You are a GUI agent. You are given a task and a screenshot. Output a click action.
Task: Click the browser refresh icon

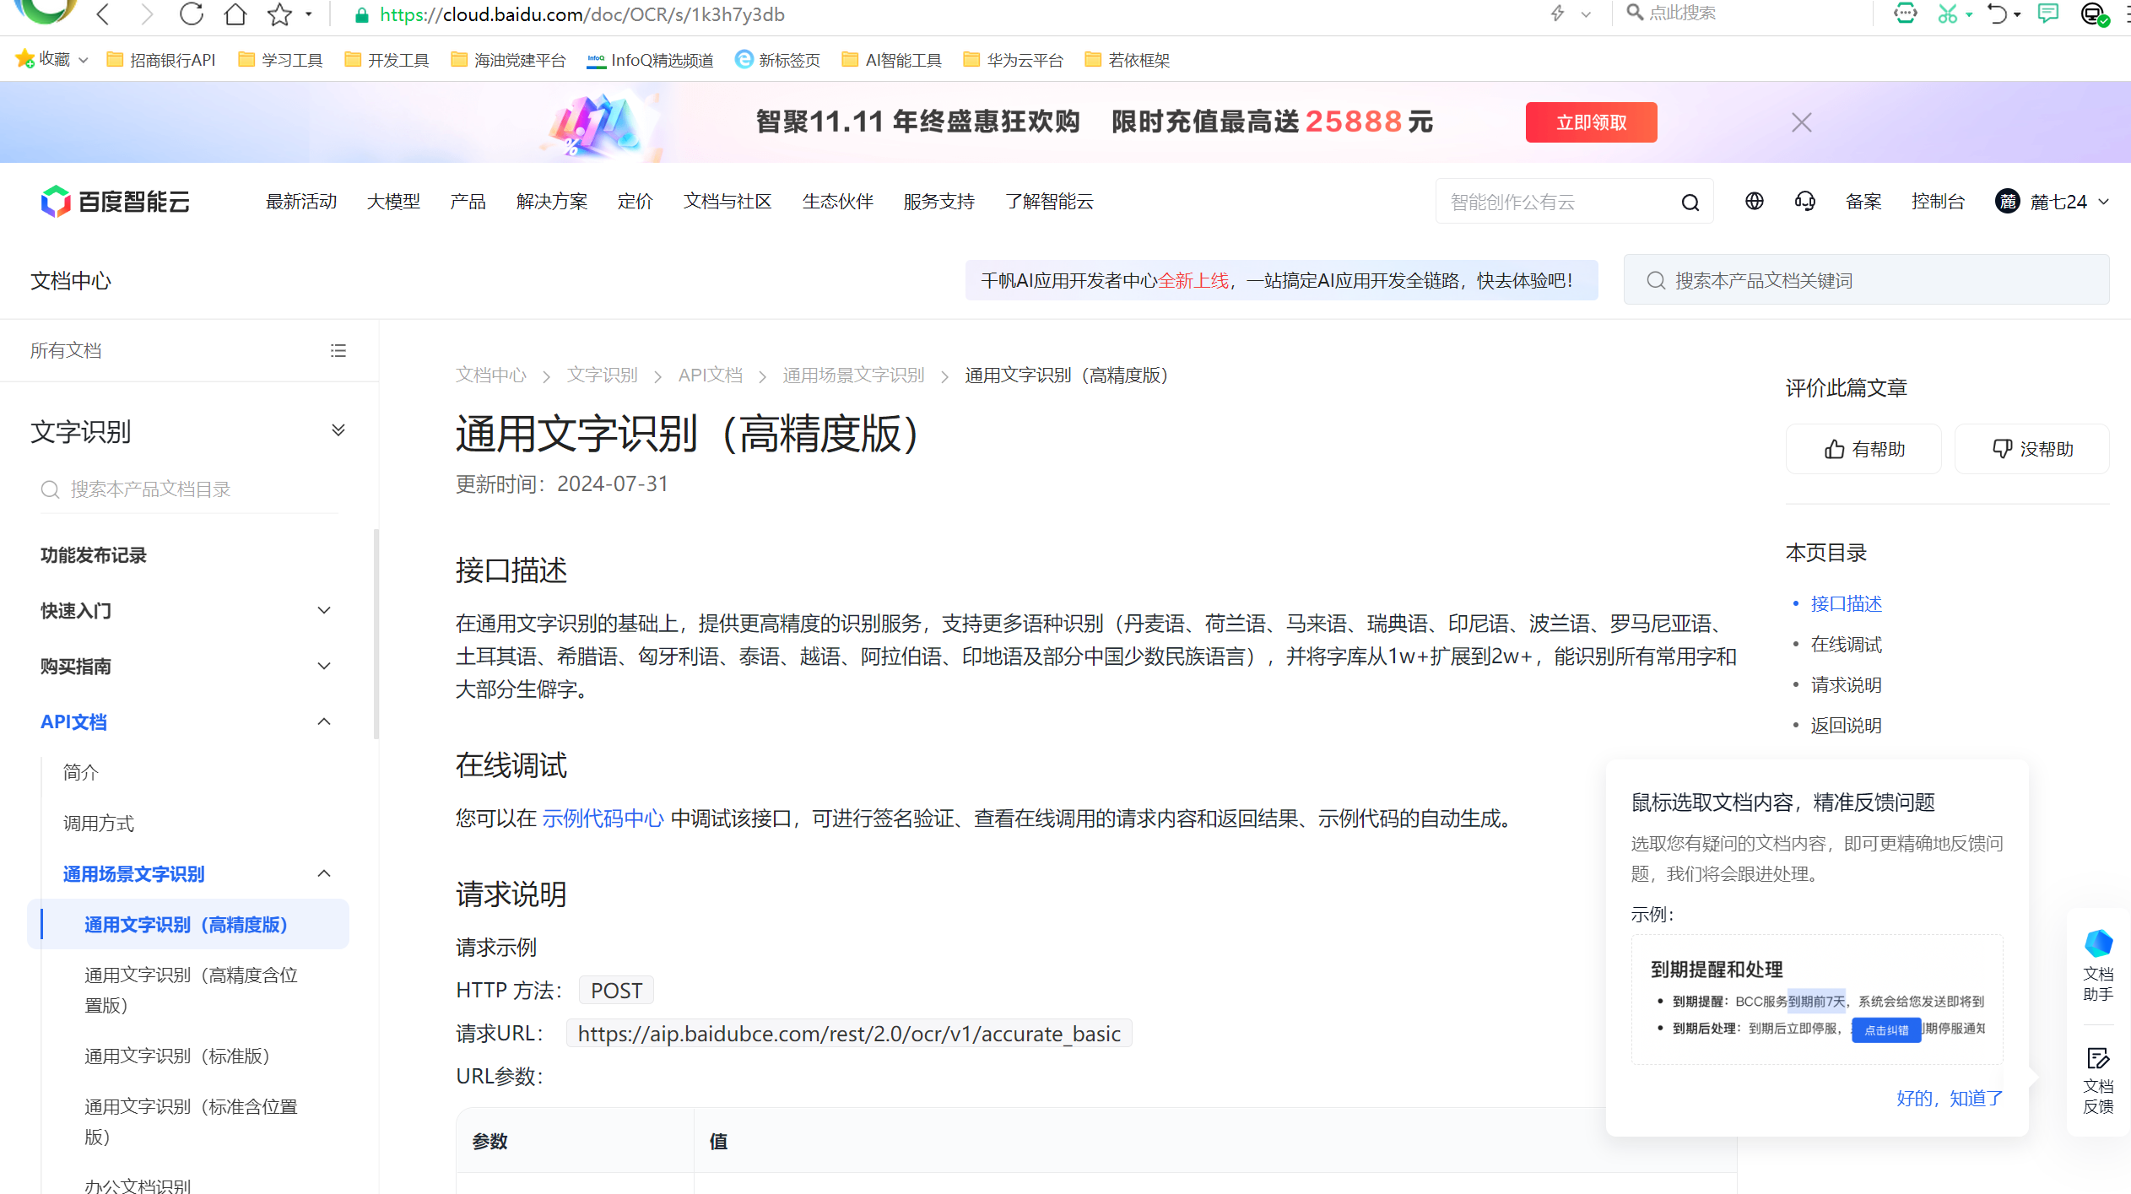192,14
